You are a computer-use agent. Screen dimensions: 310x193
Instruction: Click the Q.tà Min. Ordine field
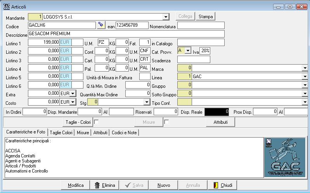138,85
